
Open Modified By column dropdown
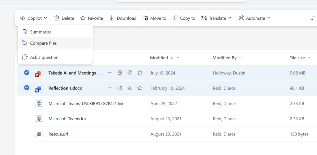[240, 58]
